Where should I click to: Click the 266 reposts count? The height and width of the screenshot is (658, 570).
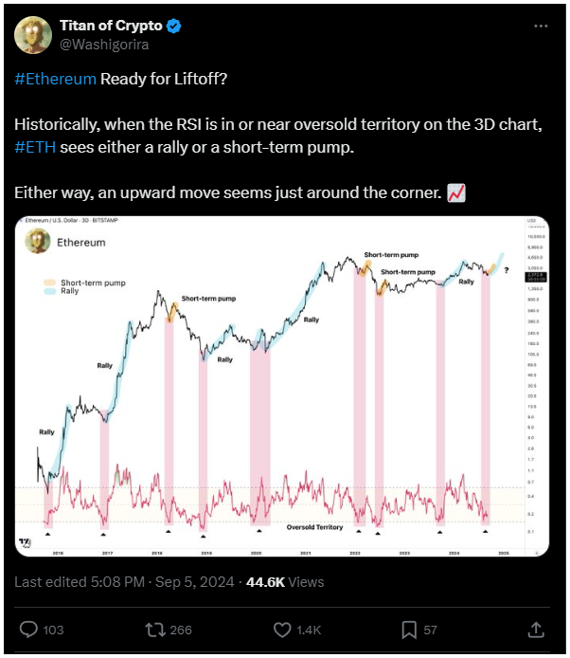click(x=181, y=630)
